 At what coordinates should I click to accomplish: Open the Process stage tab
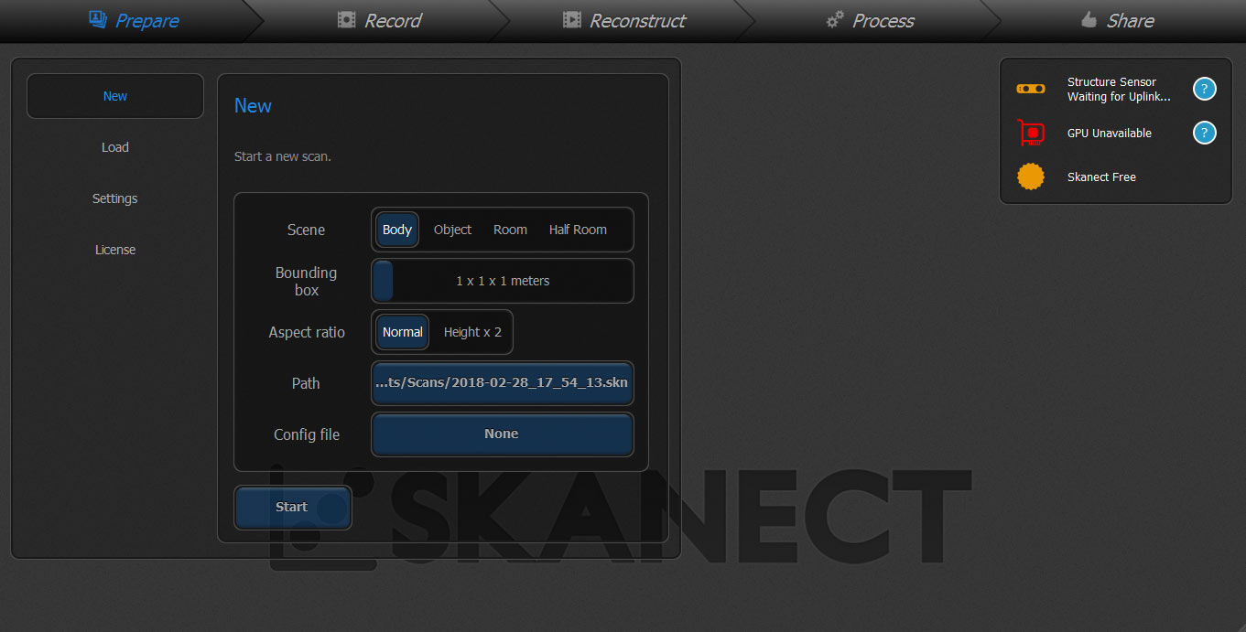click(869, 20)
